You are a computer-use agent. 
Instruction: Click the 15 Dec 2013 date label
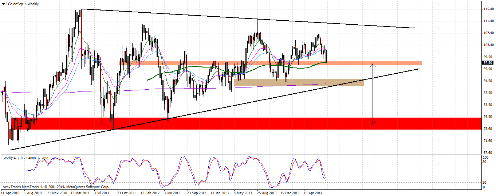pyautogui.click(x=290, y=193)
